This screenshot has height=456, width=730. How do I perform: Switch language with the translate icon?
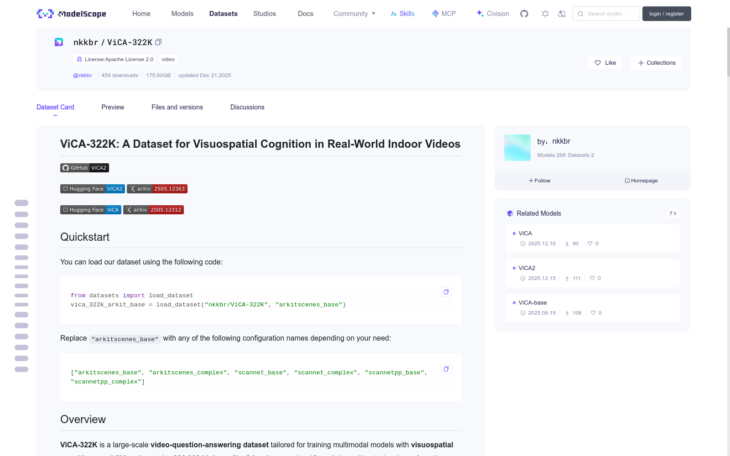click(562, 14)
